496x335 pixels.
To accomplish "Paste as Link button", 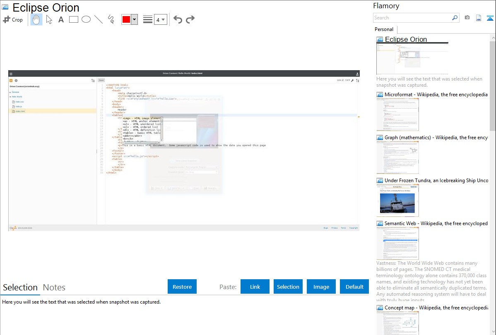I will (x=255, y=287).
